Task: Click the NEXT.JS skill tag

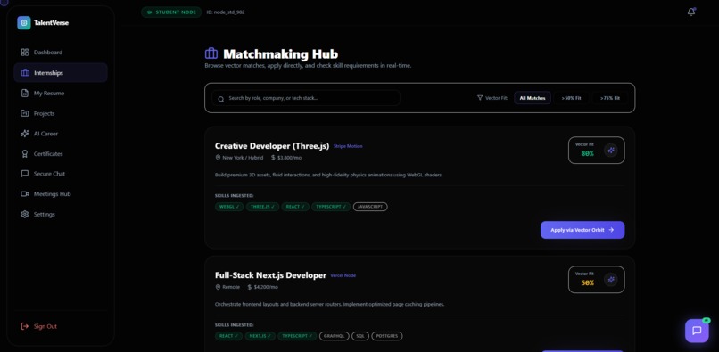Action: [260, 336]
